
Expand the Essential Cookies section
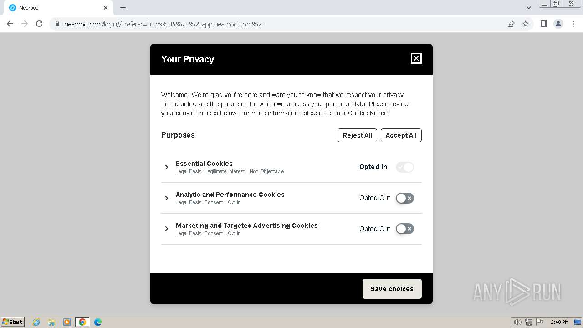[x=167, y=167]
